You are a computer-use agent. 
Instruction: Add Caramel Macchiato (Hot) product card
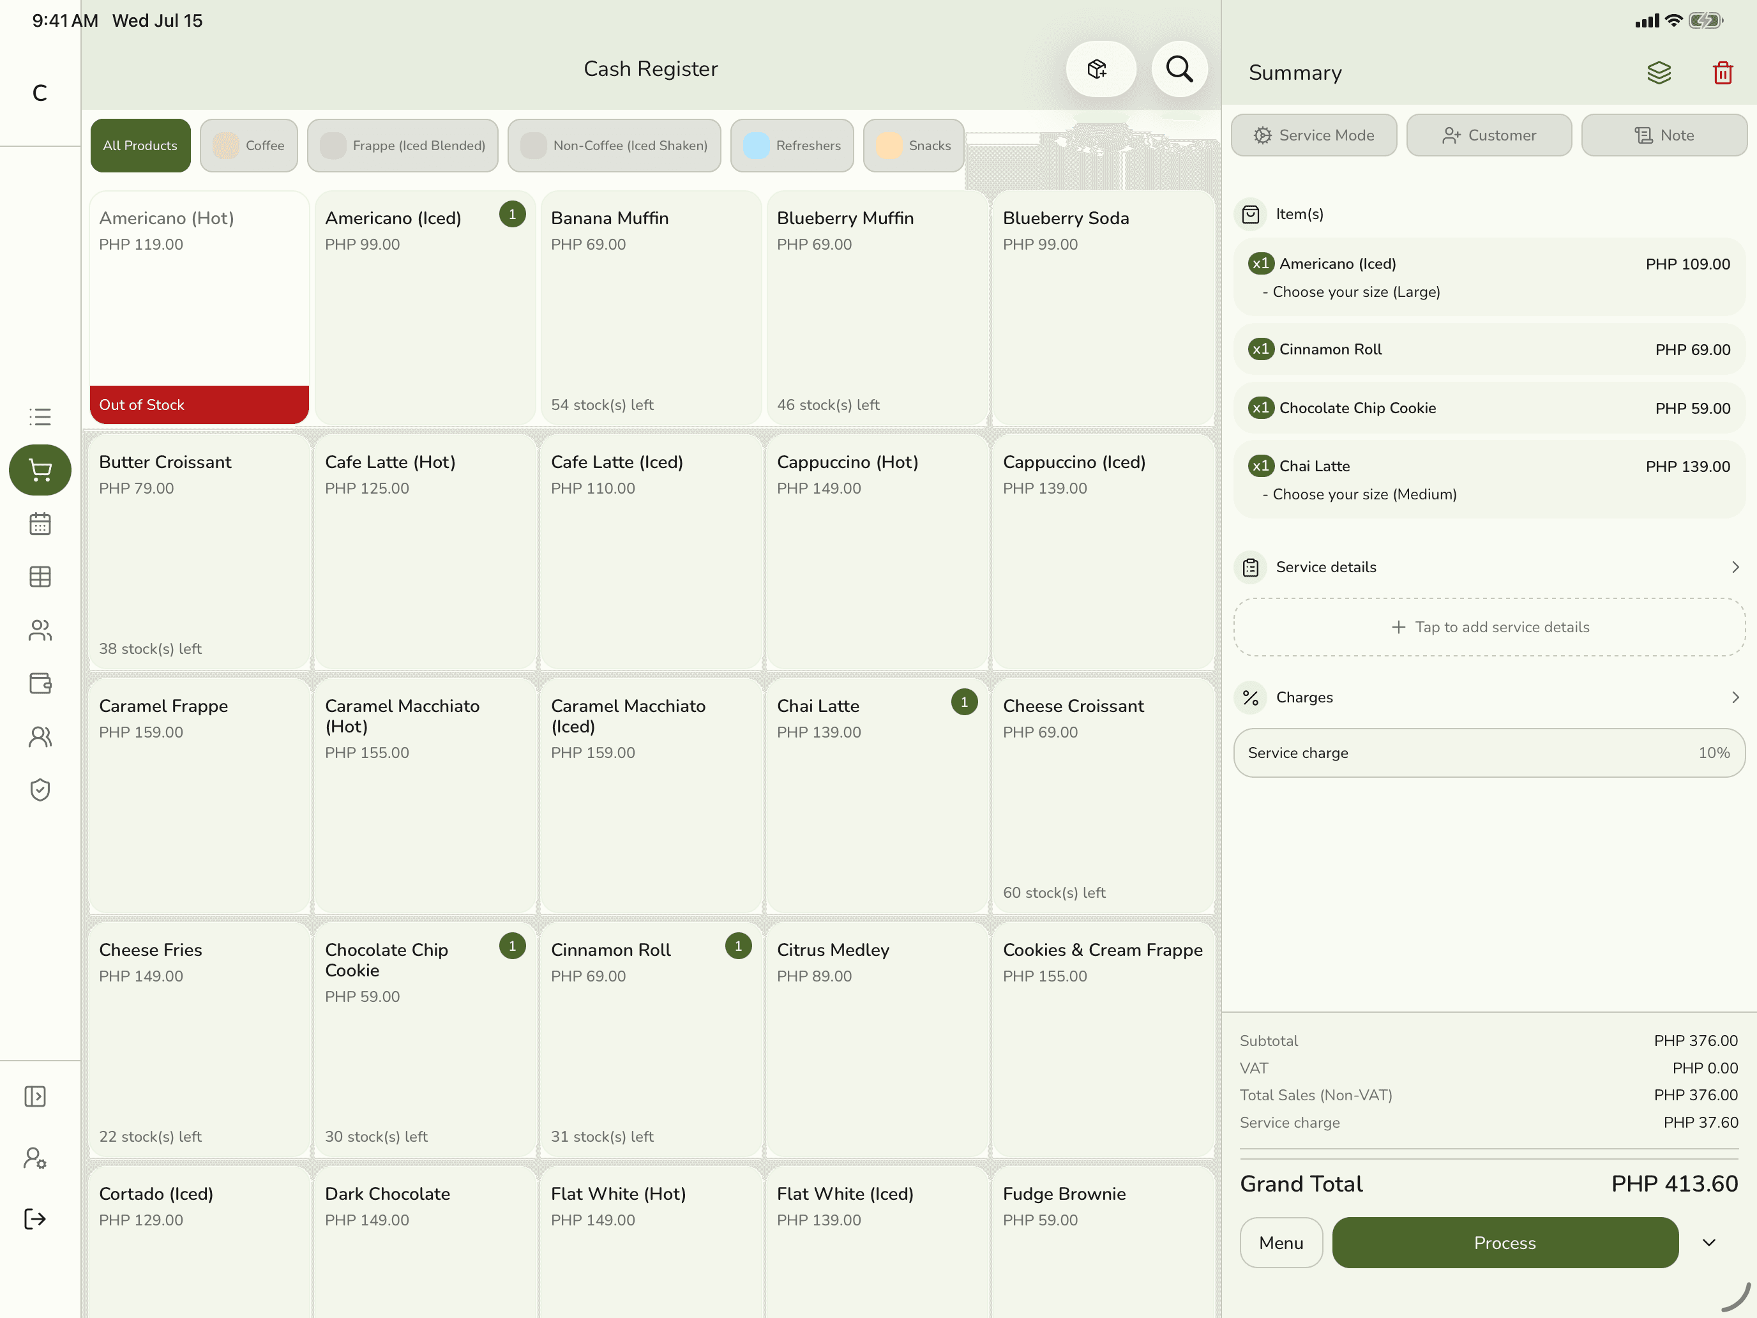coord(425,795)
